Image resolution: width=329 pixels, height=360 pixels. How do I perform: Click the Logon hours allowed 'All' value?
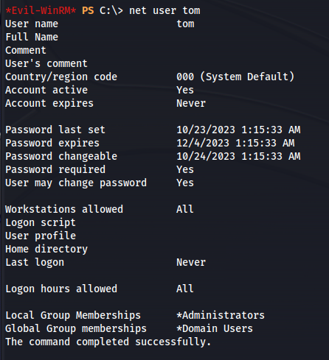click(x=185, y=289)
